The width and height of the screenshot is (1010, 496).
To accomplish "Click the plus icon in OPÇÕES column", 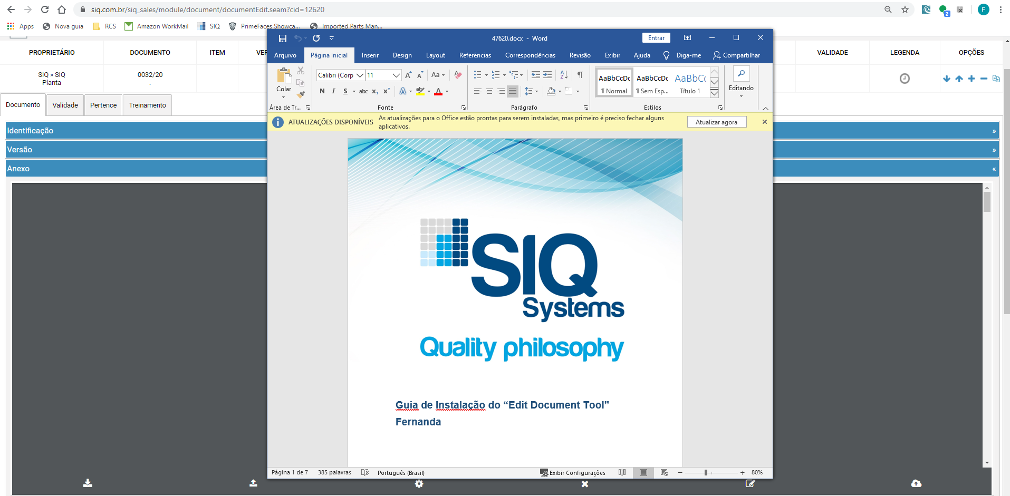I will (971, 79).
